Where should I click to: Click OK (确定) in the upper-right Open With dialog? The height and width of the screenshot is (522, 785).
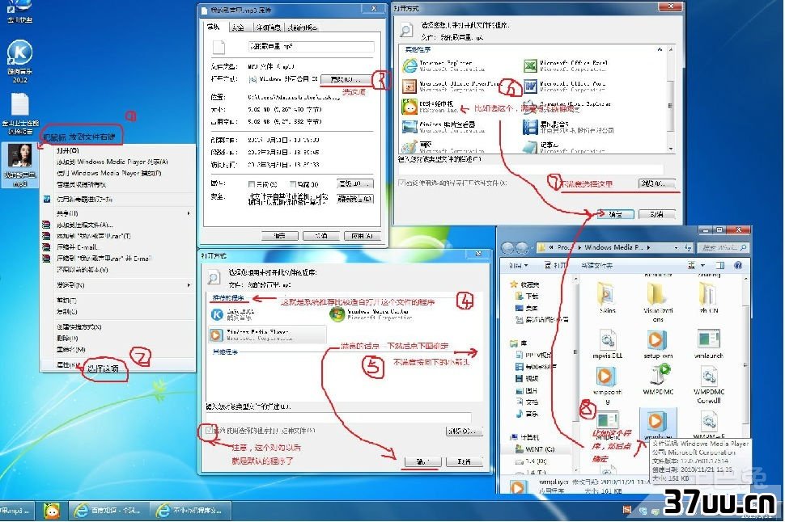click(616, 214)
